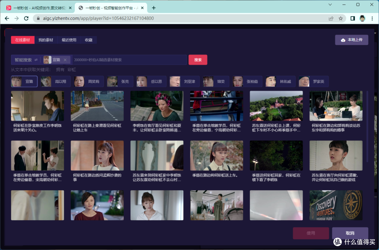Select the boxing ring clip in first row

(x=217, y=106)
